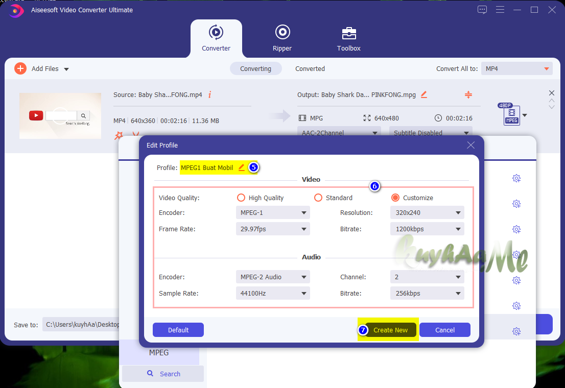
Task: Open the Sample Rate 44100Hz dropdown
Action: point(273,293)
